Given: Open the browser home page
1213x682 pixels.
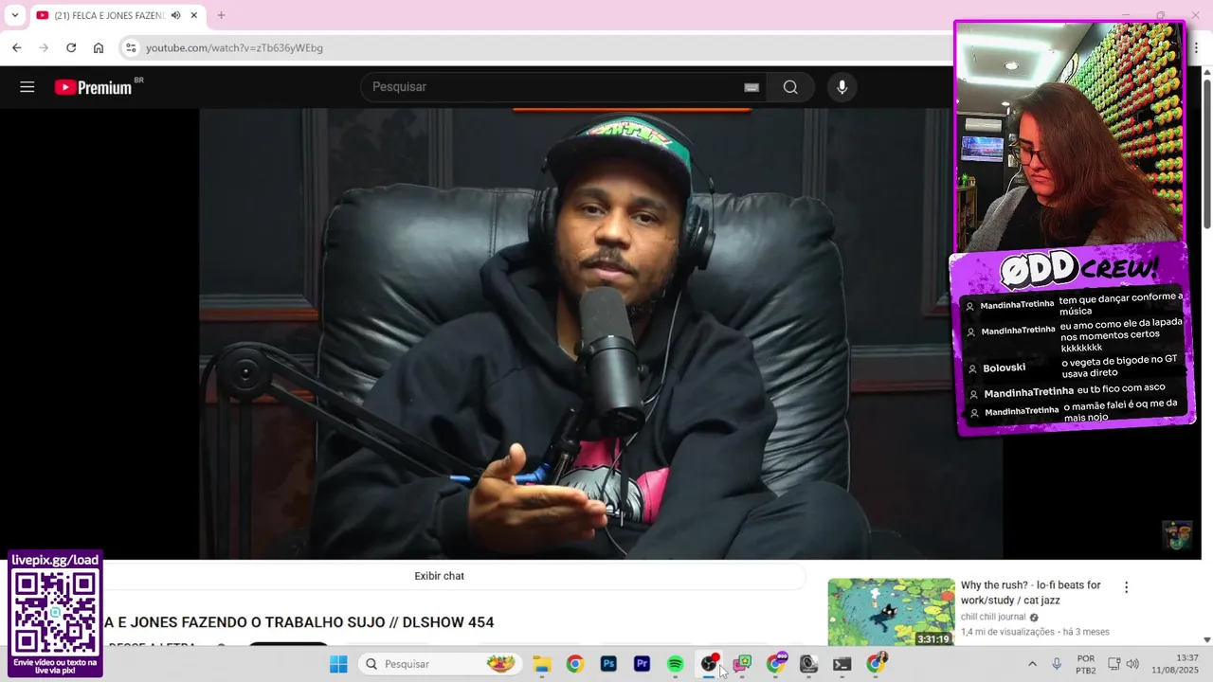Looking at the screenshot, I should pyautogui.click(x=99, y=47).
